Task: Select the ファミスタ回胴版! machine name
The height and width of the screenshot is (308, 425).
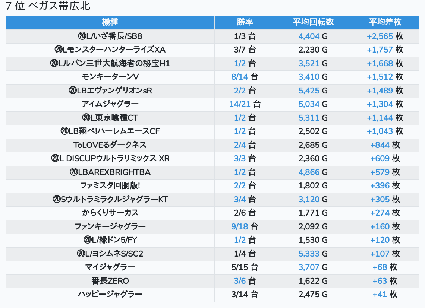Action: 110,186
